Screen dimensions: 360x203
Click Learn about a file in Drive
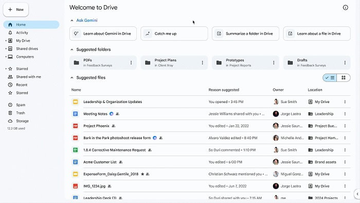tap(317, 33)
